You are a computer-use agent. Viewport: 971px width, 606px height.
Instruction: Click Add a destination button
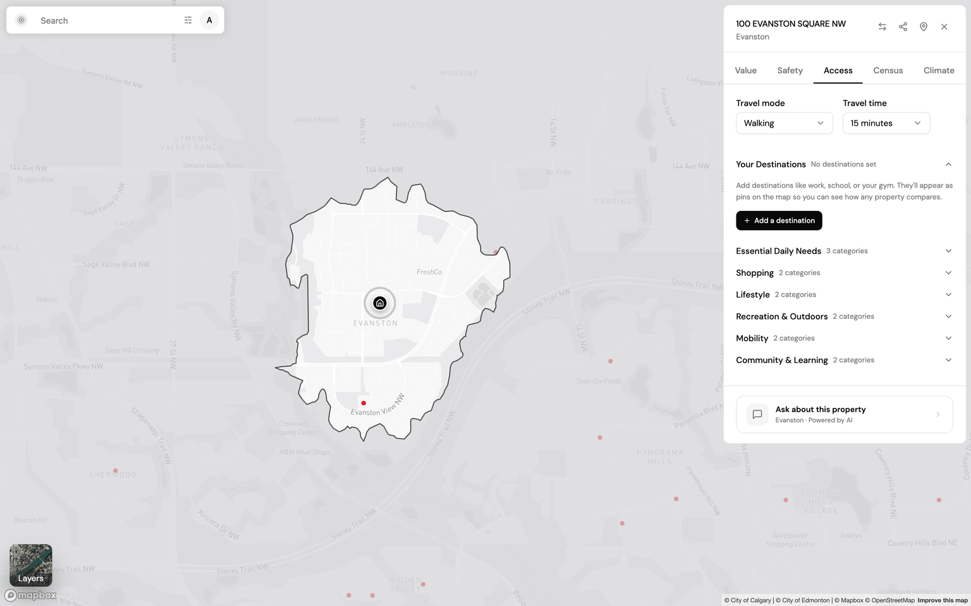[779, 220]
